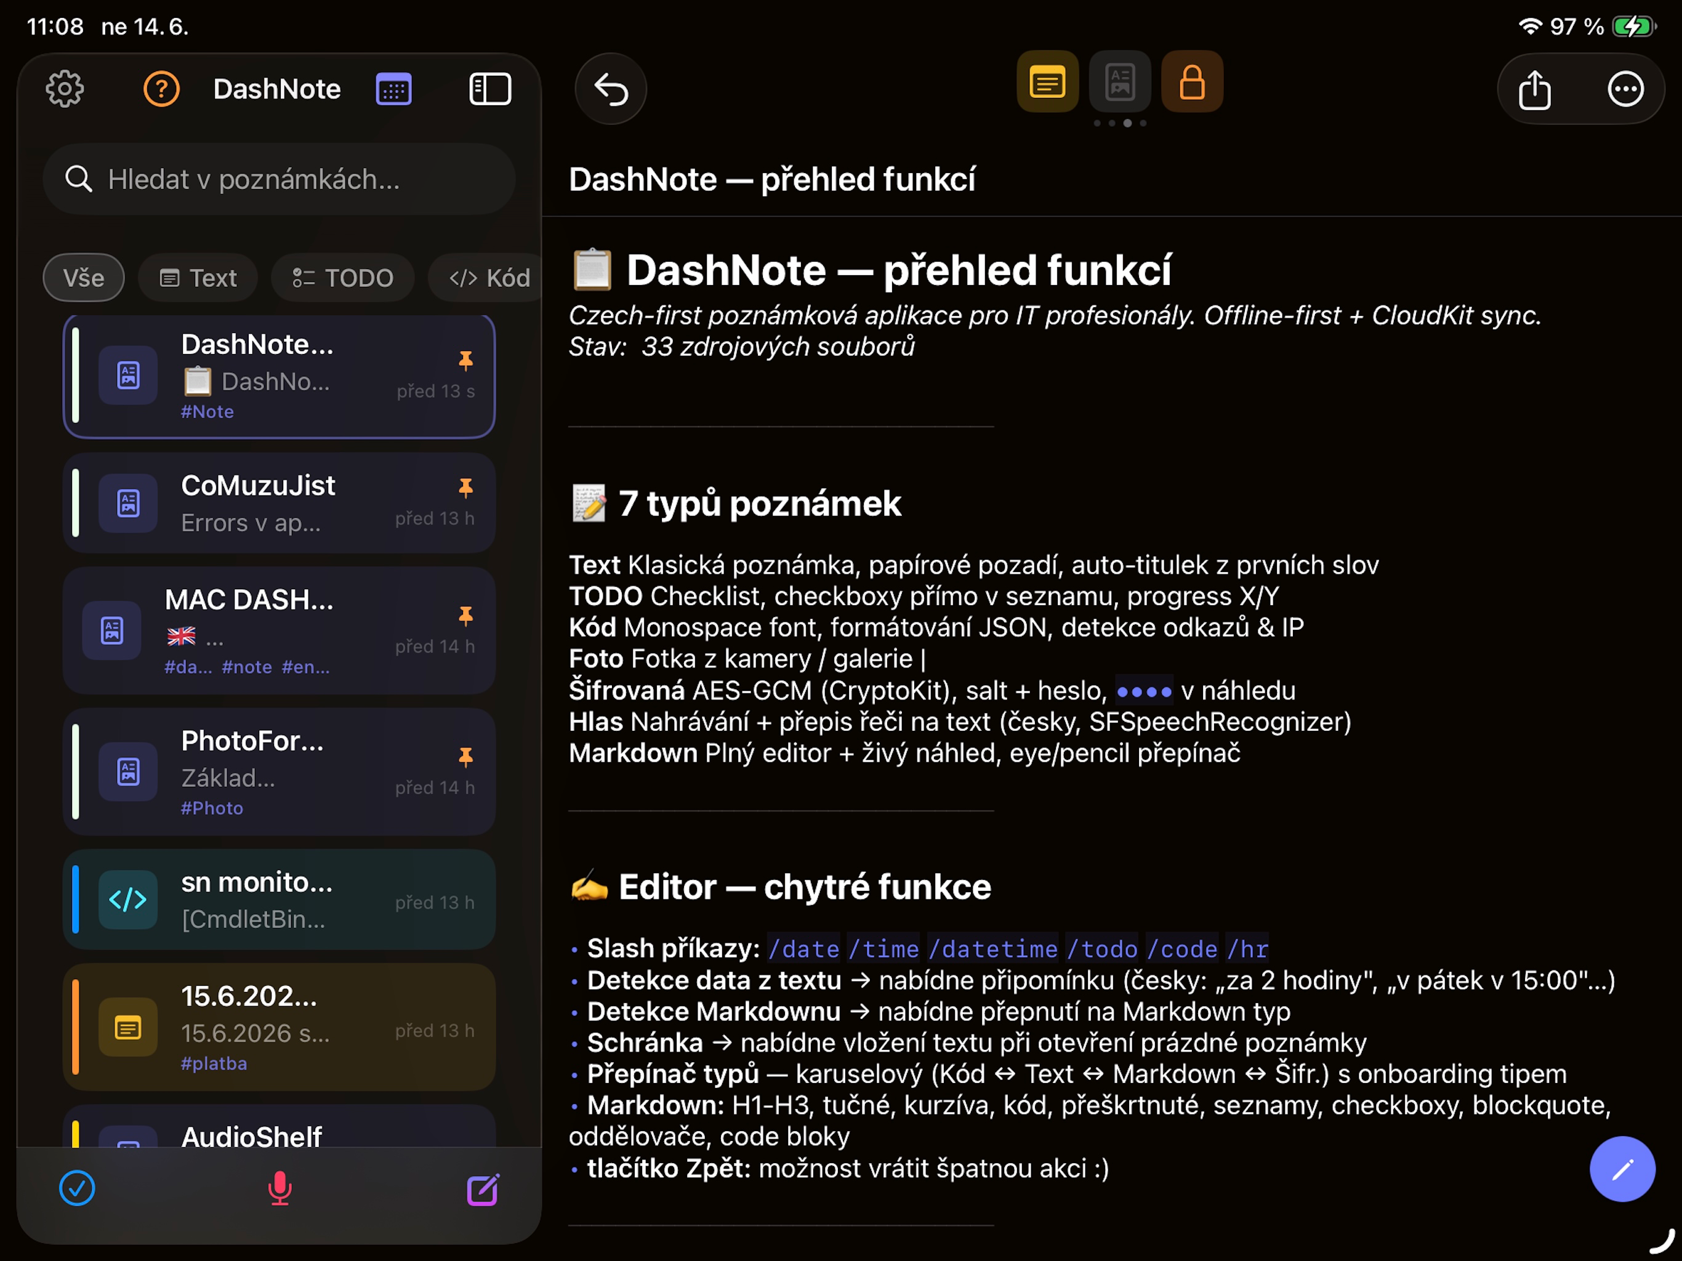Click the '/todo' slash command code
The height and width of the screenshot is (1261, 1682).
click(1102, 949)
